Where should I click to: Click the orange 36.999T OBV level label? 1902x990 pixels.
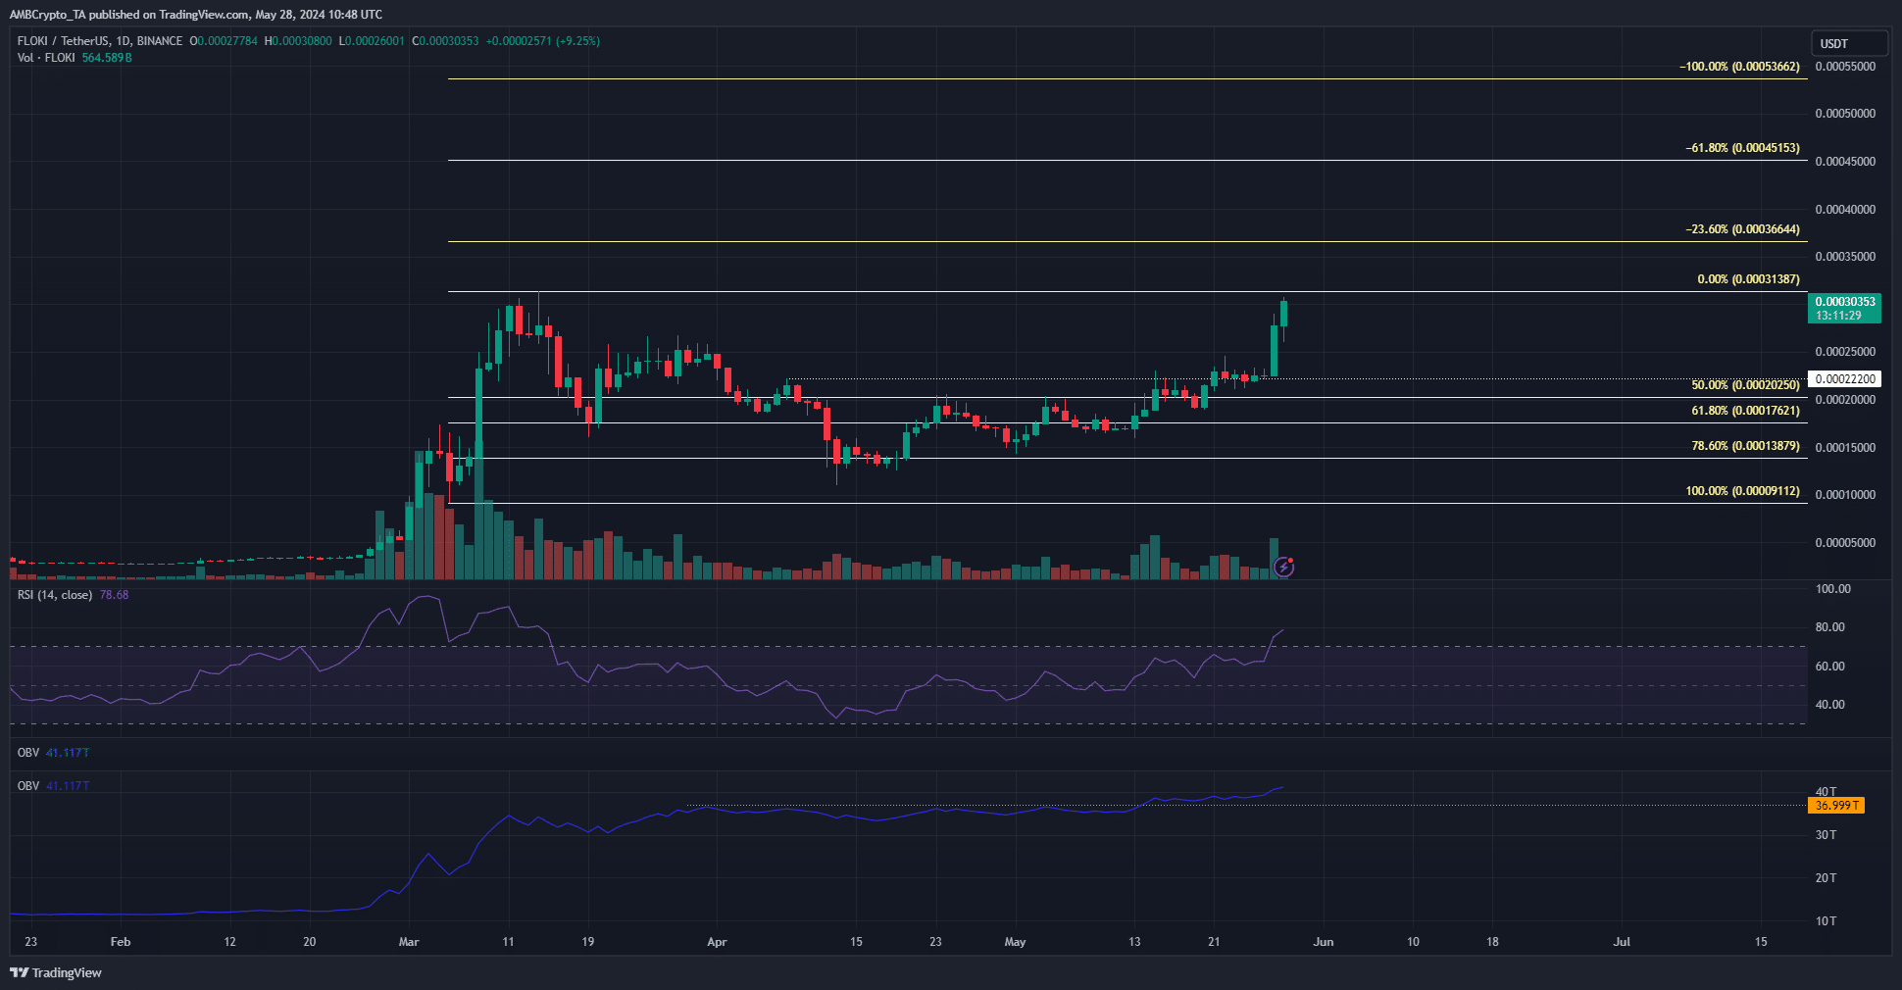tap(1836, 806)
